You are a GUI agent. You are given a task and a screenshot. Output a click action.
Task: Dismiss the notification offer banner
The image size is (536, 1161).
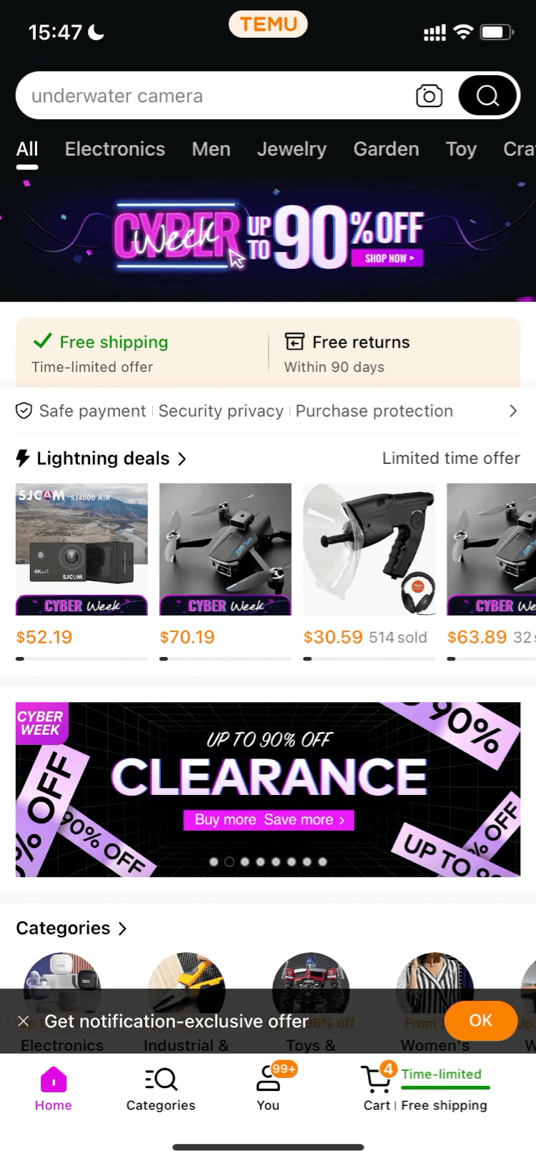(24, 1021)
